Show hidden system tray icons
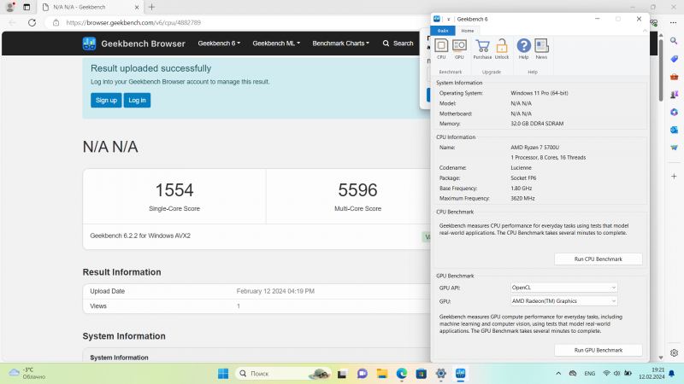684x384 pixels. coord(558,374)
